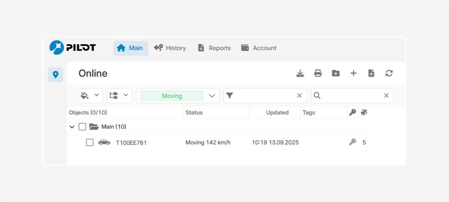Click the plus icon to add object
449x202 pixels.
pos(353,73)
